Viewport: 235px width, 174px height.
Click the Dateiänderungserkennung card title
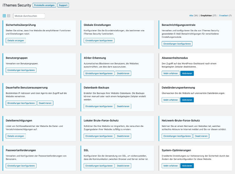178,88
